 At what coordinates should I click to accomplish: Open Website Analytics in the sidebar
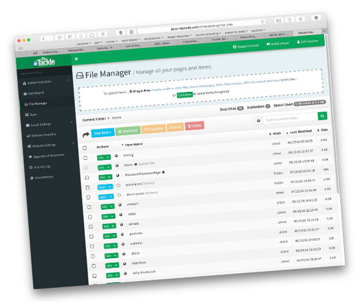click(x=41, y=135)
